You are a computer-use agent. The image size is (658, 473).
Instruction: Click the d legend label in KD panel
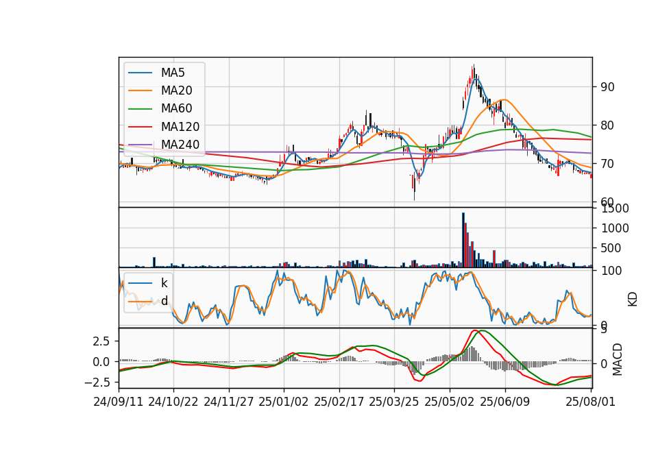[164, 300]
